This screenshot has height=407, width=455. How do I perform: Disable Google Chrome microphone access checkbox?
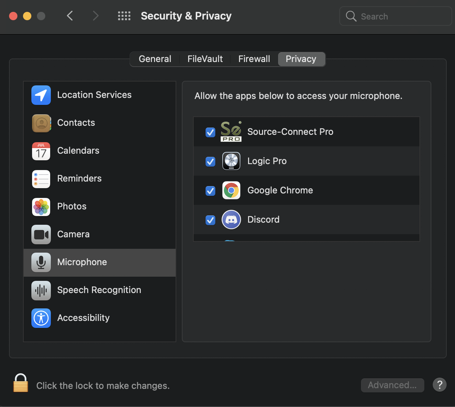click(x=210, y=191)
